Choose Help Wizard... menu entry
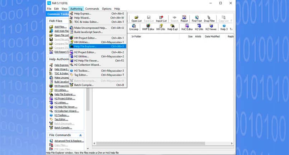This screenshot has height=155, width=289. [x=98, y=18]
